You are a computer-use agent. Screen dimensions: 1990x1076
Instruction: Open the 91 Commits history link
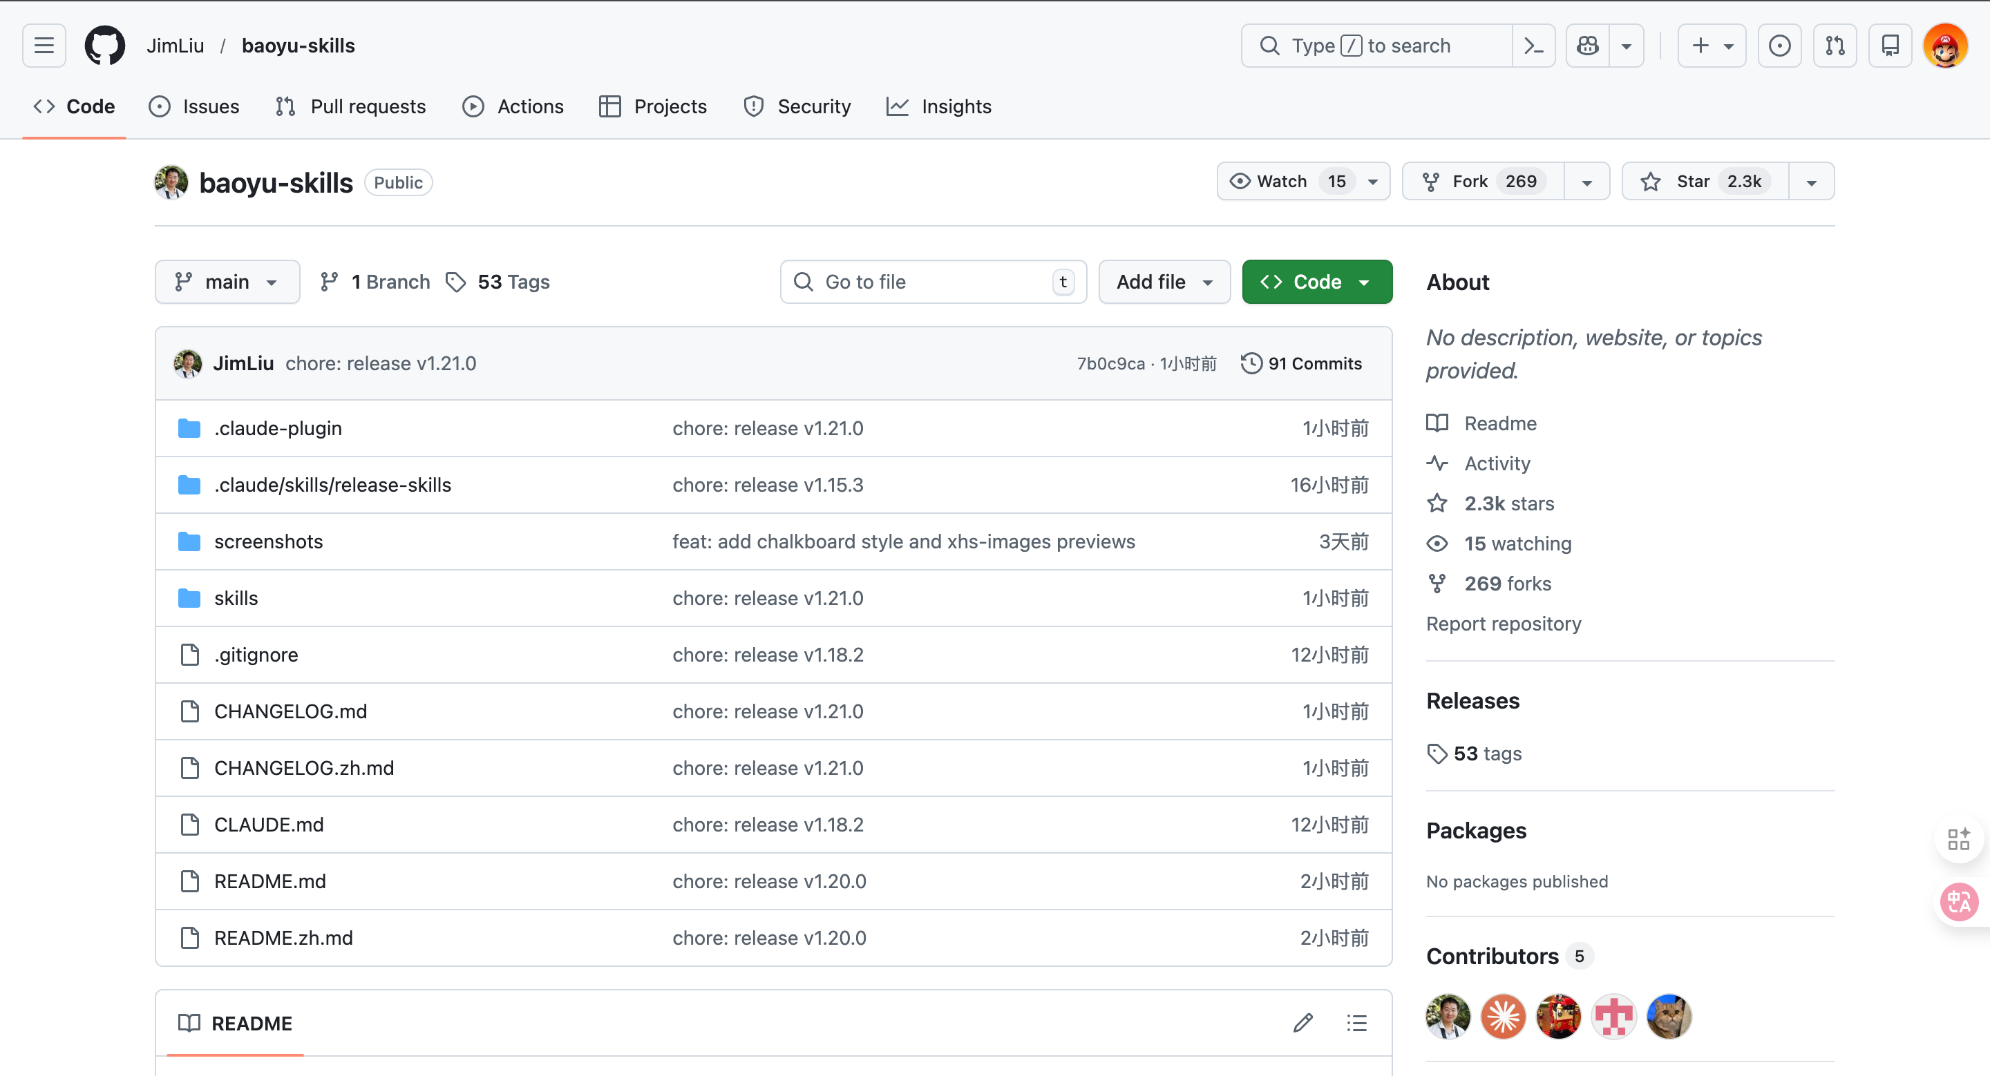[x=1302, y=363]
